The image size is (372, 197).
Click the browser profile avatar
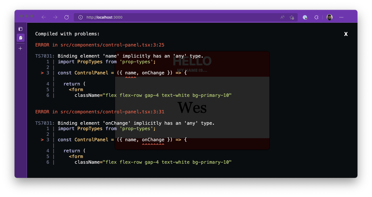tap(330, 17)
